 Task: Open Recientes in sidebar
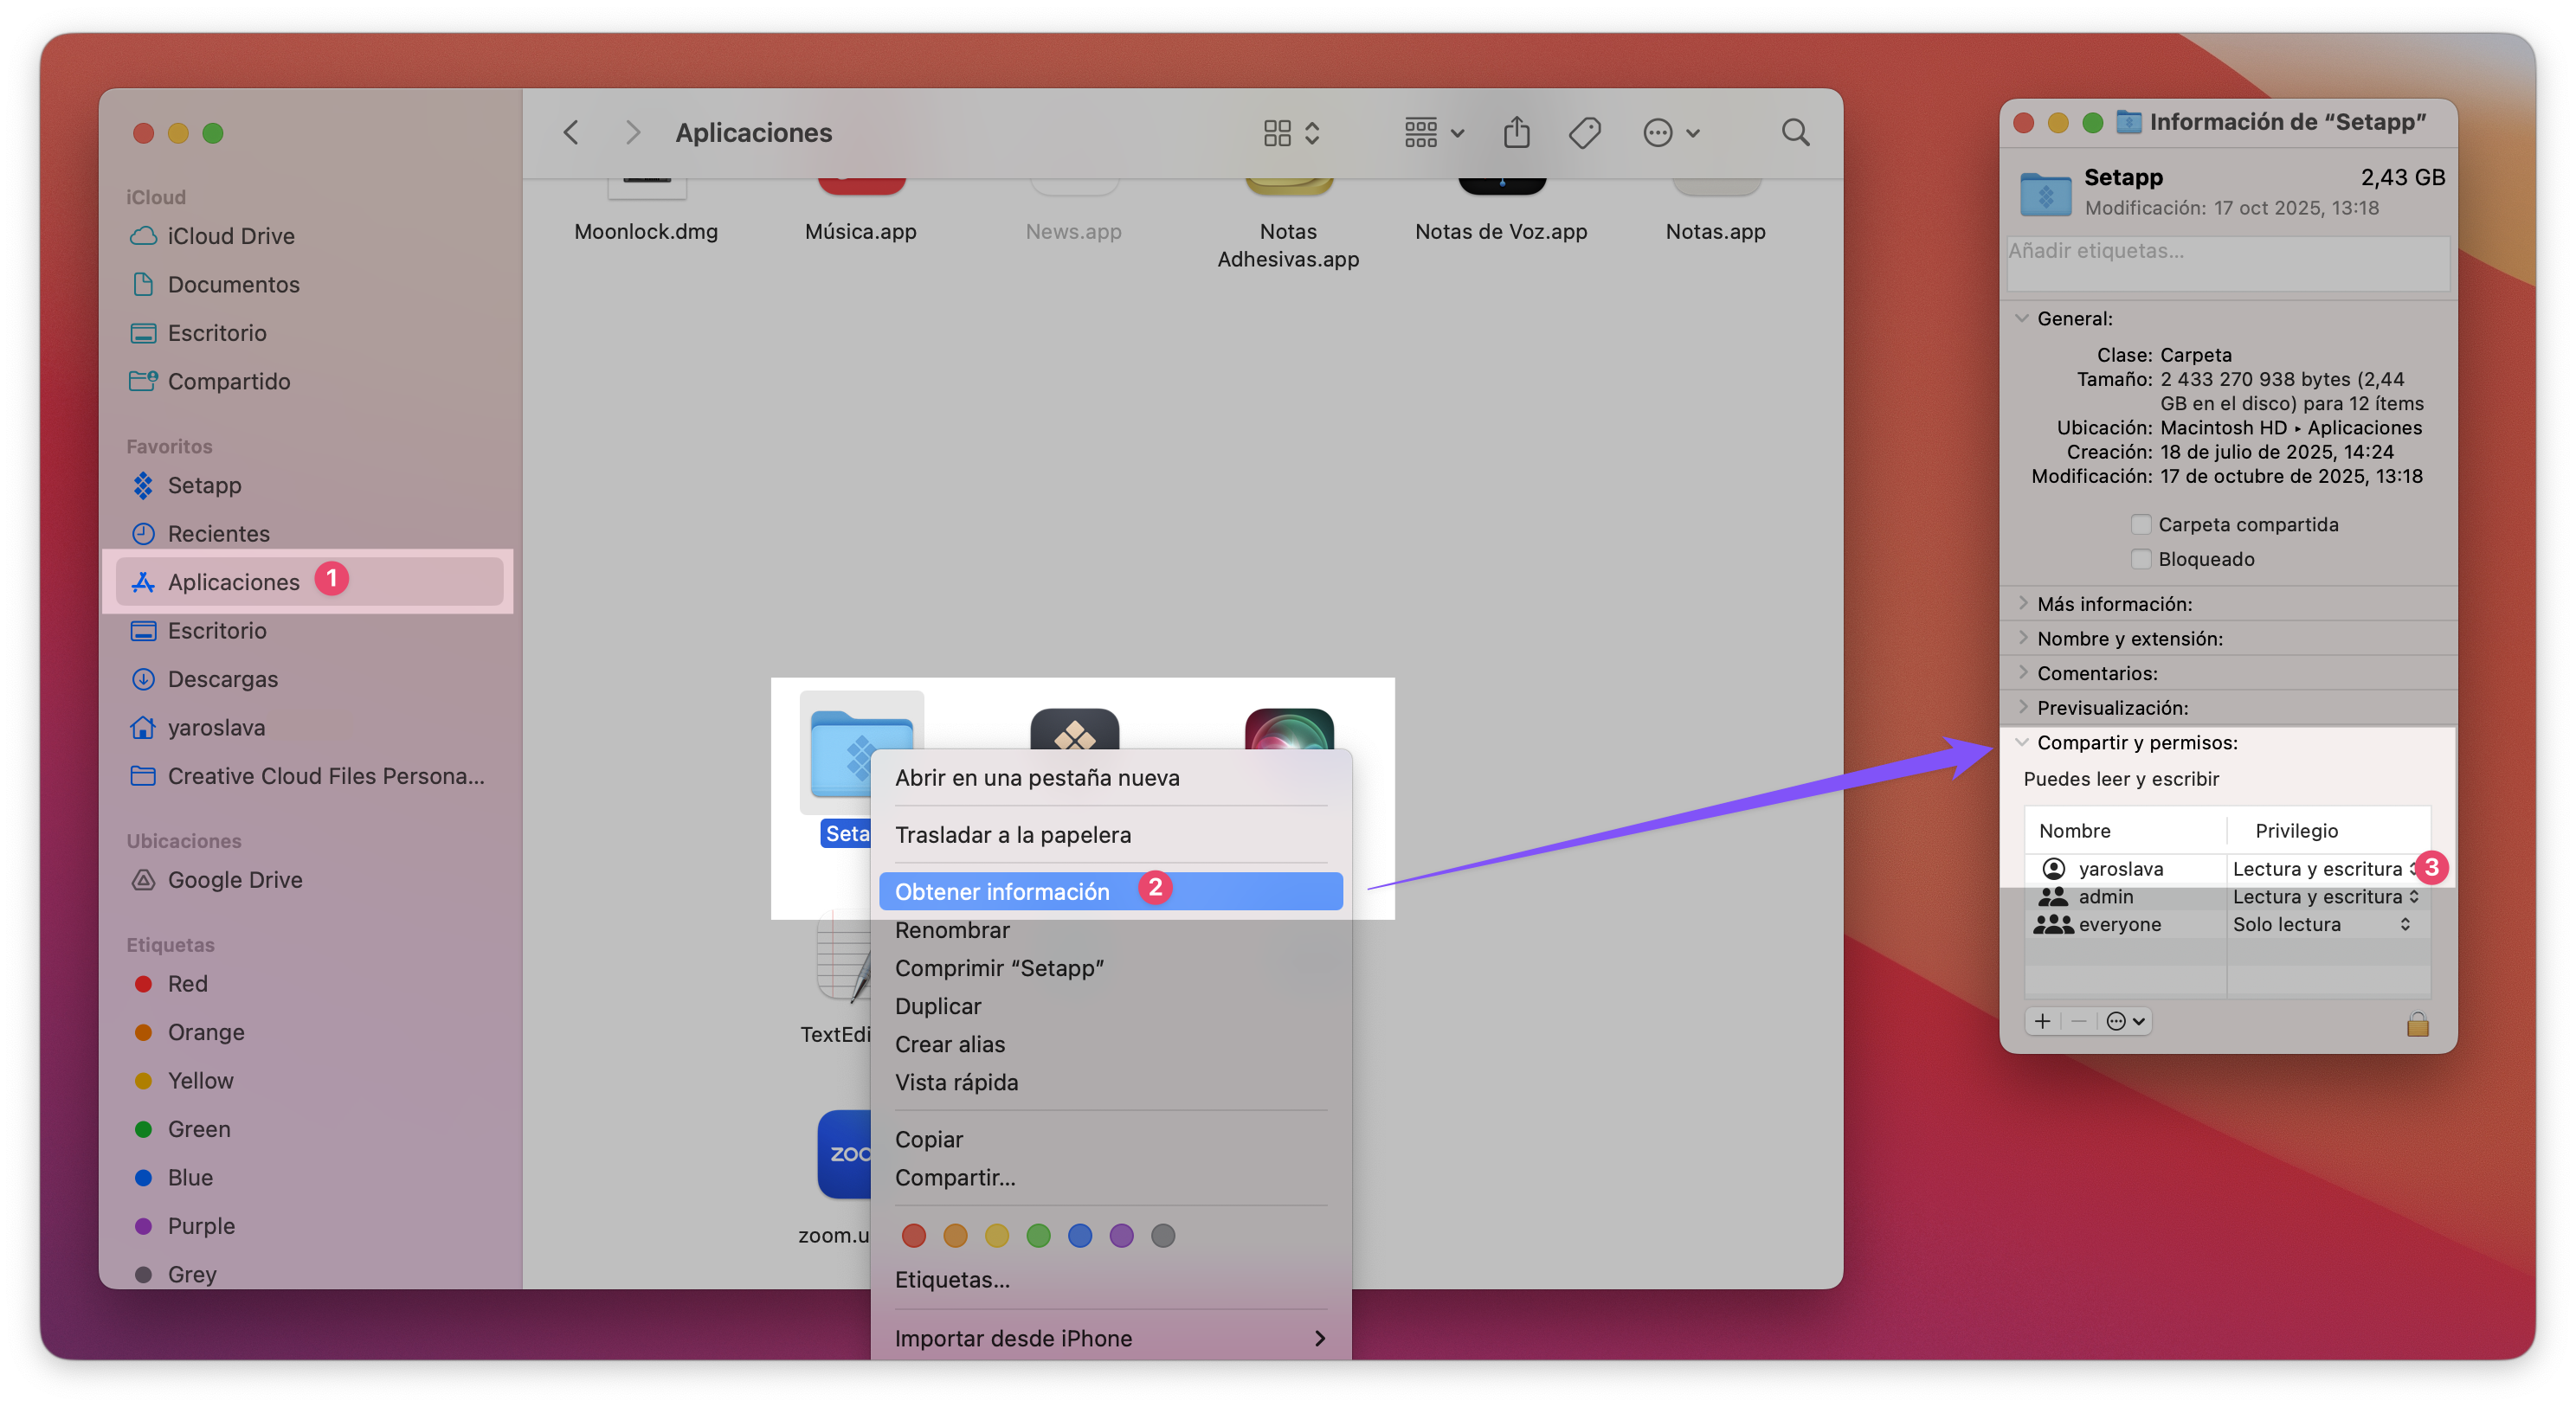click(x=308, y=533)
